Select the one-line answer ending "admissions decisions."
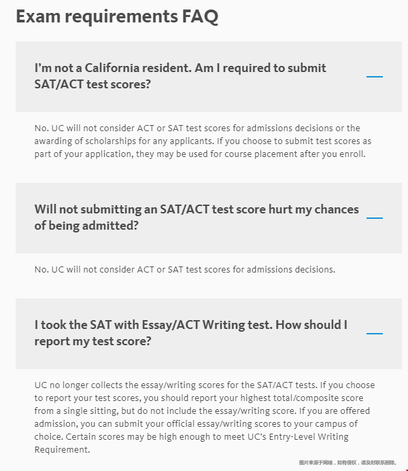 (x=185, y=269)
